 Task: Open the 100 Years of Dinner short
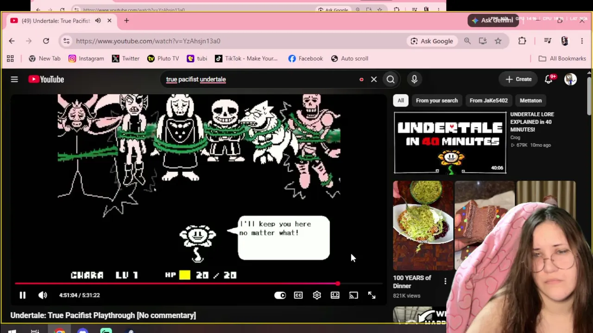pyautogui.click(x=423, y=226)
